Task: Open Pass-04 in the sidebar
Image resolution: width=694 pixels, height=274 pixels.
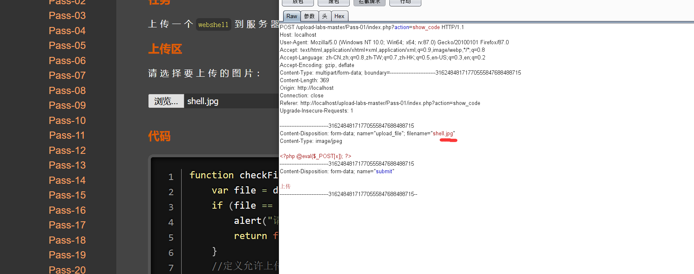Action: click(x=67, y=31)
